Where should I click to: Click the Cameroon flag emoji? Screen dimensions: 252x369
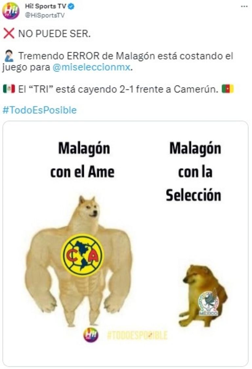pyautogui.click(x=228, y=89)
